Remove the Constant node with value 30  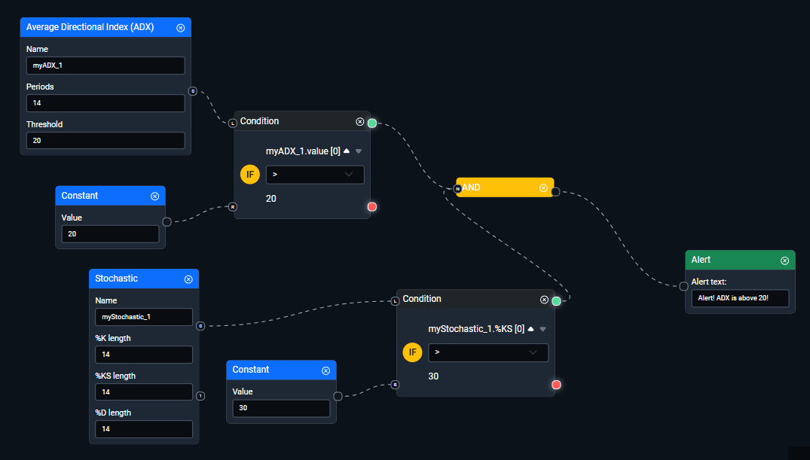pyautogui.click(x=326, y=370)
